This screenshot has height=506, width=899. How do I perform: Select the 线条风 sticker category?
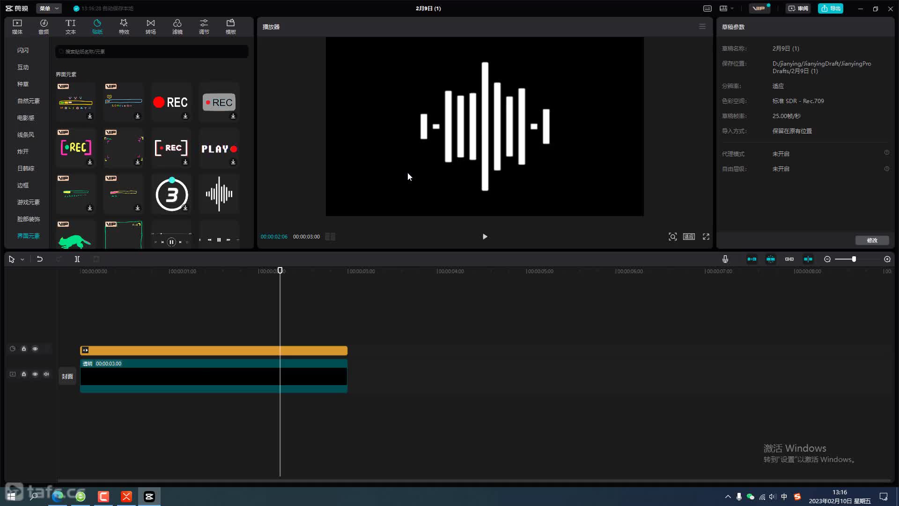click(x=26, y=134)
